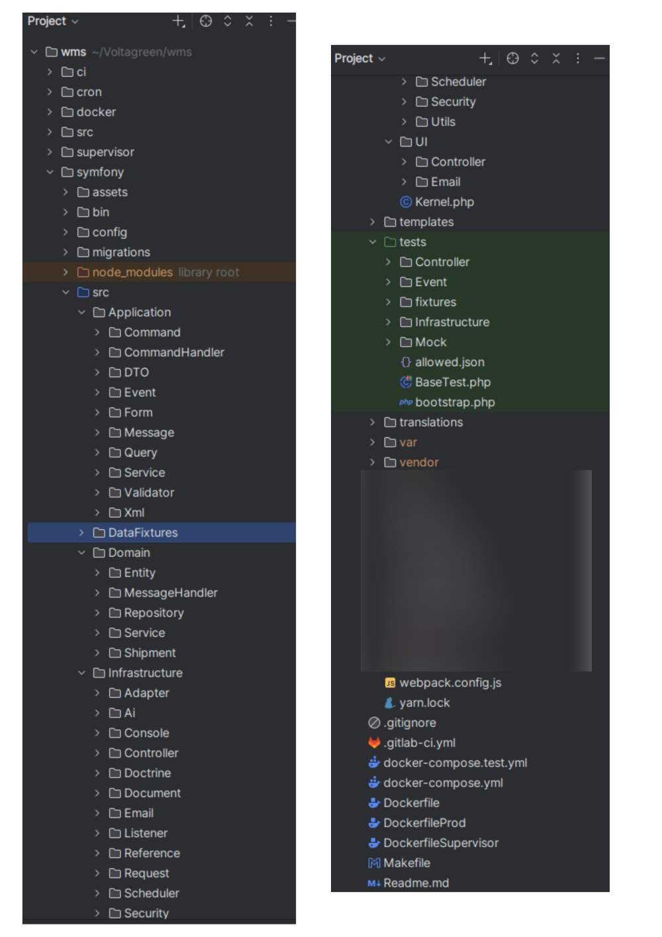Click the Makefile M icon
662x937 pixels.
[x=374, y=863]
